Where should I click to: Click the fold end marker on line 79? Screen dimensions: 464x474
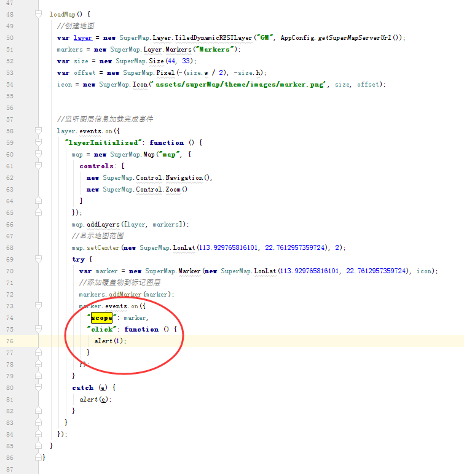pyautogui.click(x=38, y=376)
